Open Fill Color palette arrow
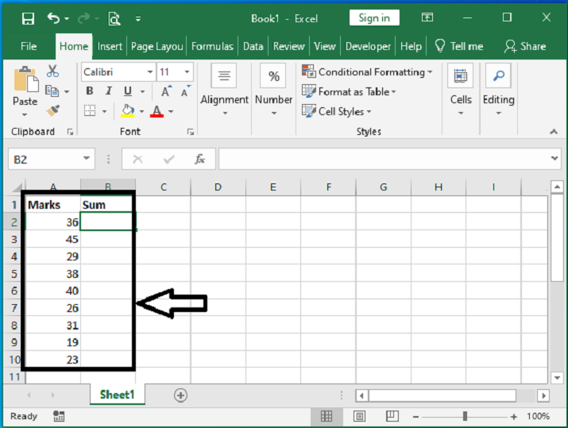The image size is (568, 428). tap(141, 111)
